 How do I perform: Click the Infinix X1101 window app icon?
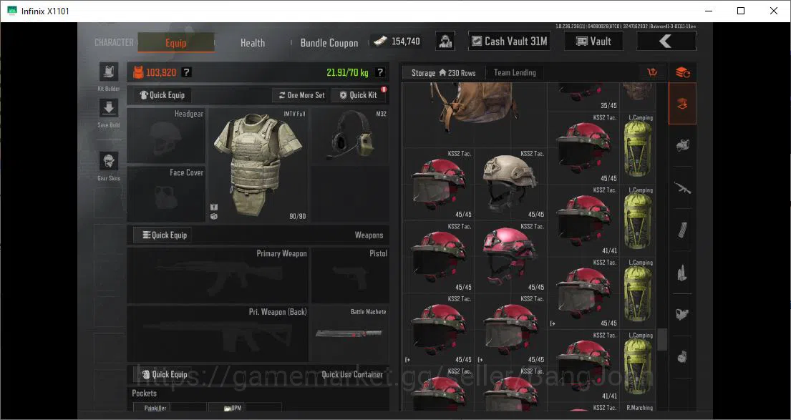tap(11, 11)
